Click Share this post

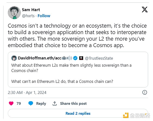coord(73,103)
